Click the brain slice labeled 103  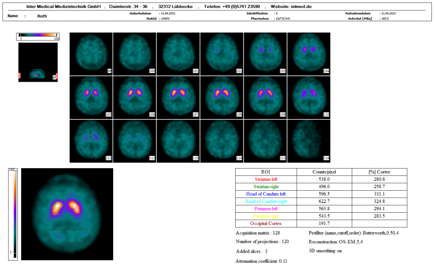point(265,53)
